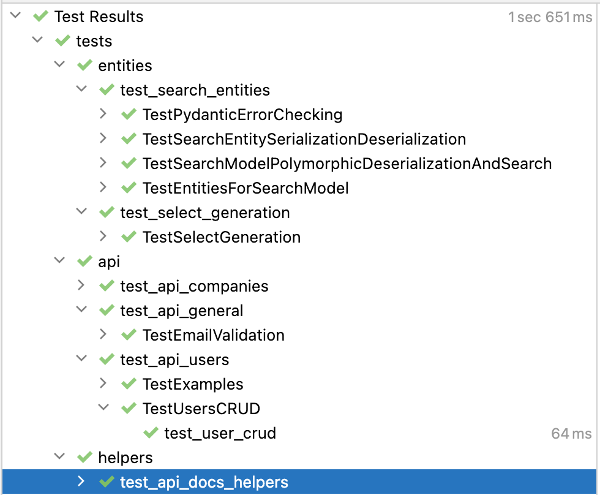The image size is (600, 495).
Task: Click the checkmark beside helpers node
Action: click(84, 458)
